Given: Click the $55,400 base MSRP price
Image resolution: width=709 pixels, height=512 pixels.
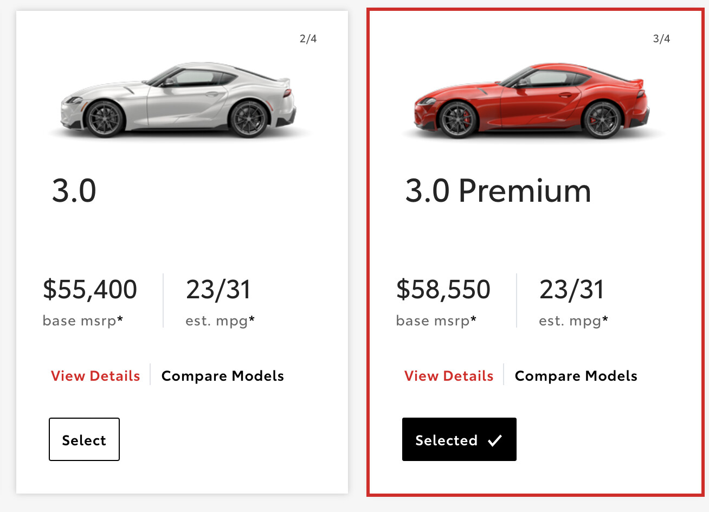Looking at the screenshot, I should pos(90,290).
